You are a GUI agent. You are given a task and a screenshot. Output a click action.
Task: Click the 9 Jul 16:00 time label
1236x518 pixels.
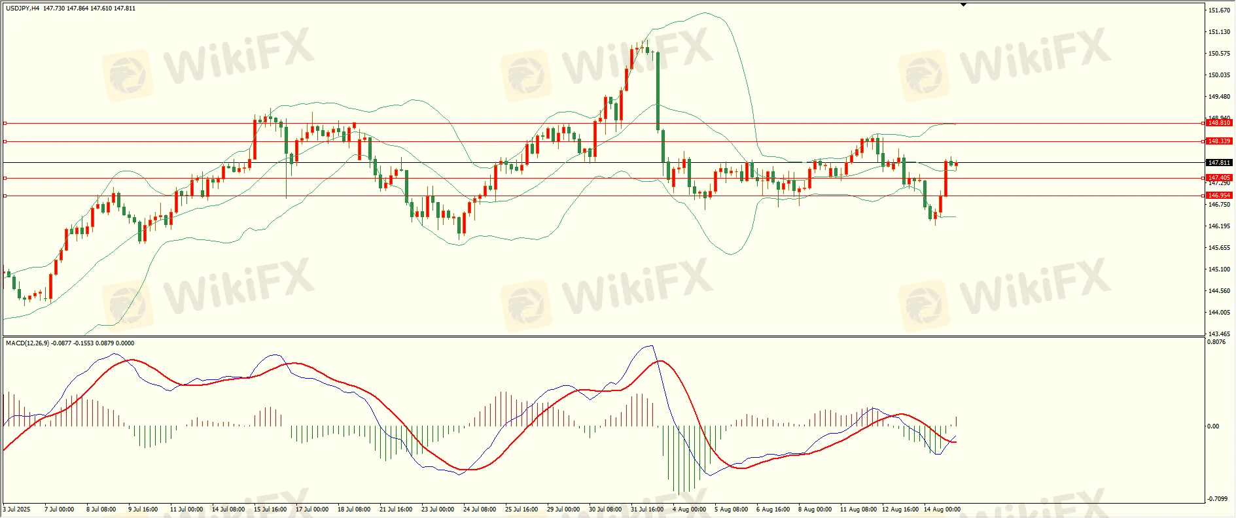[x=143, y=509]
